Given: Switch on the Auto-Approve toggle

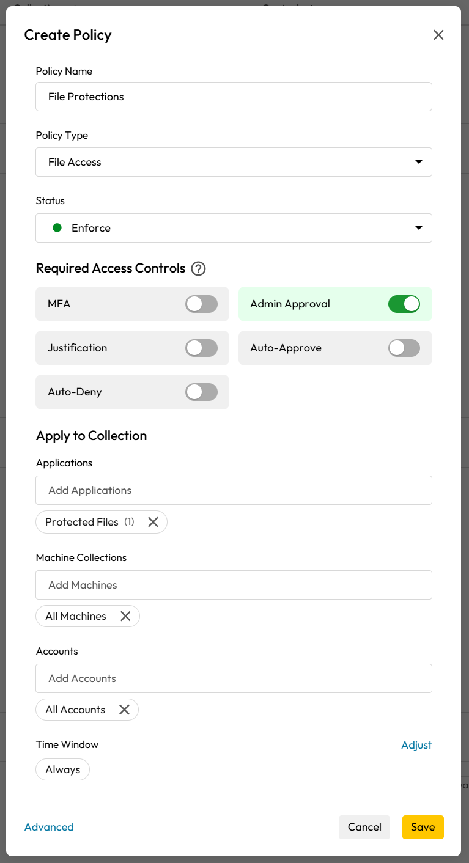Looking at the screenshot, I should click(404, 348).
